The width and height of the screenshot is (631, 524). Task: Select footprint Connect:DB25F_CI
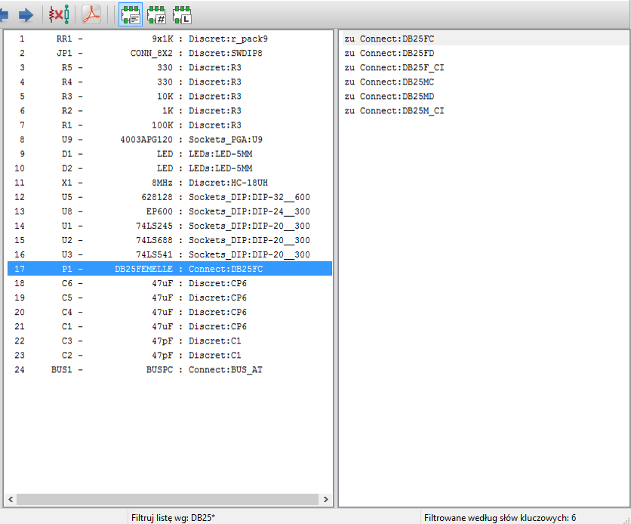(x=485, y=68)
